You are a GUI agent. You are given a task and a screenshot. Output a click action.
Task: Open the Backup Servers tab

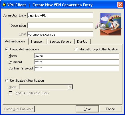[x=60, y=42]
